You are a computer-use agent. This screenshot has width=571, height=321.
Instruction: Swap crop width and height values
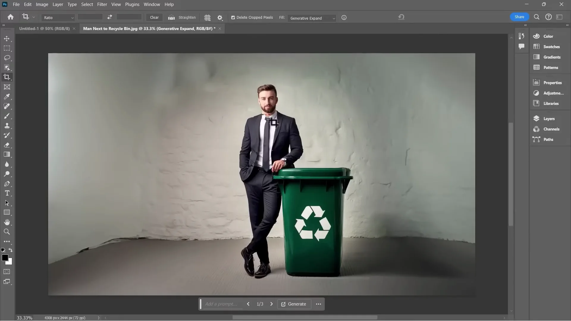point(109,17)
